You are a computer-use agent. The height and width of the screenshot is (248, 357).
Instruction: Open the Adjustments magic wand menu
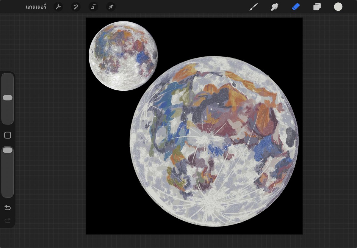click(76, 7)
